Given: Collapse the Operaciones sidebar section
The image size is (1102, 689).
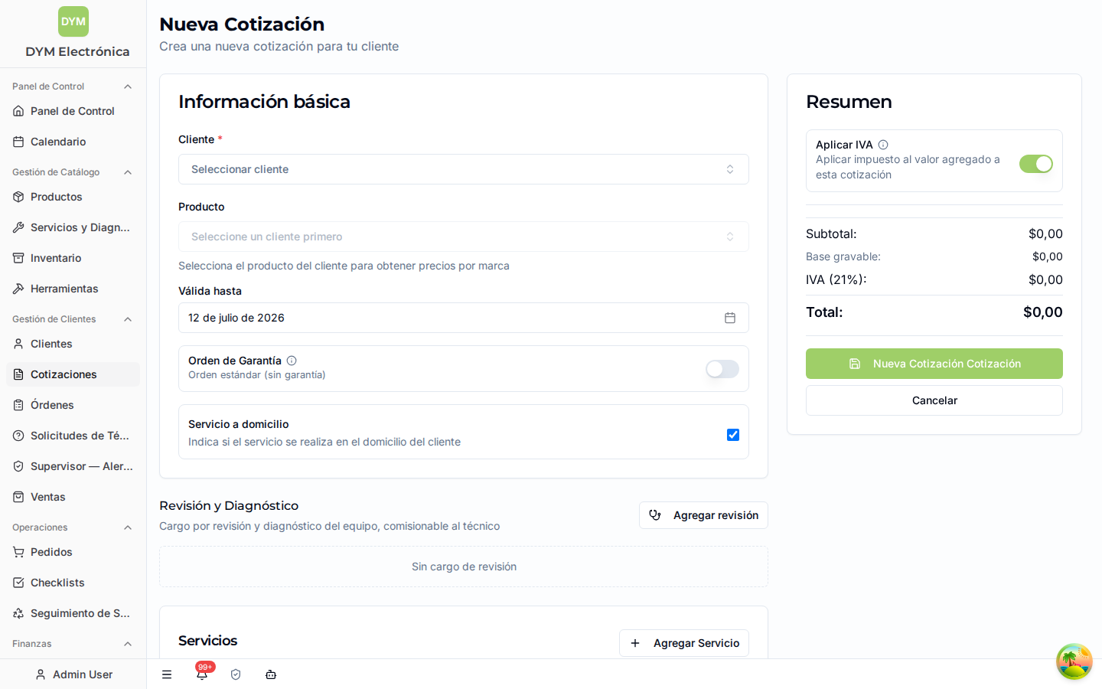Looking at the screenshot, I should tap(128, 527).
